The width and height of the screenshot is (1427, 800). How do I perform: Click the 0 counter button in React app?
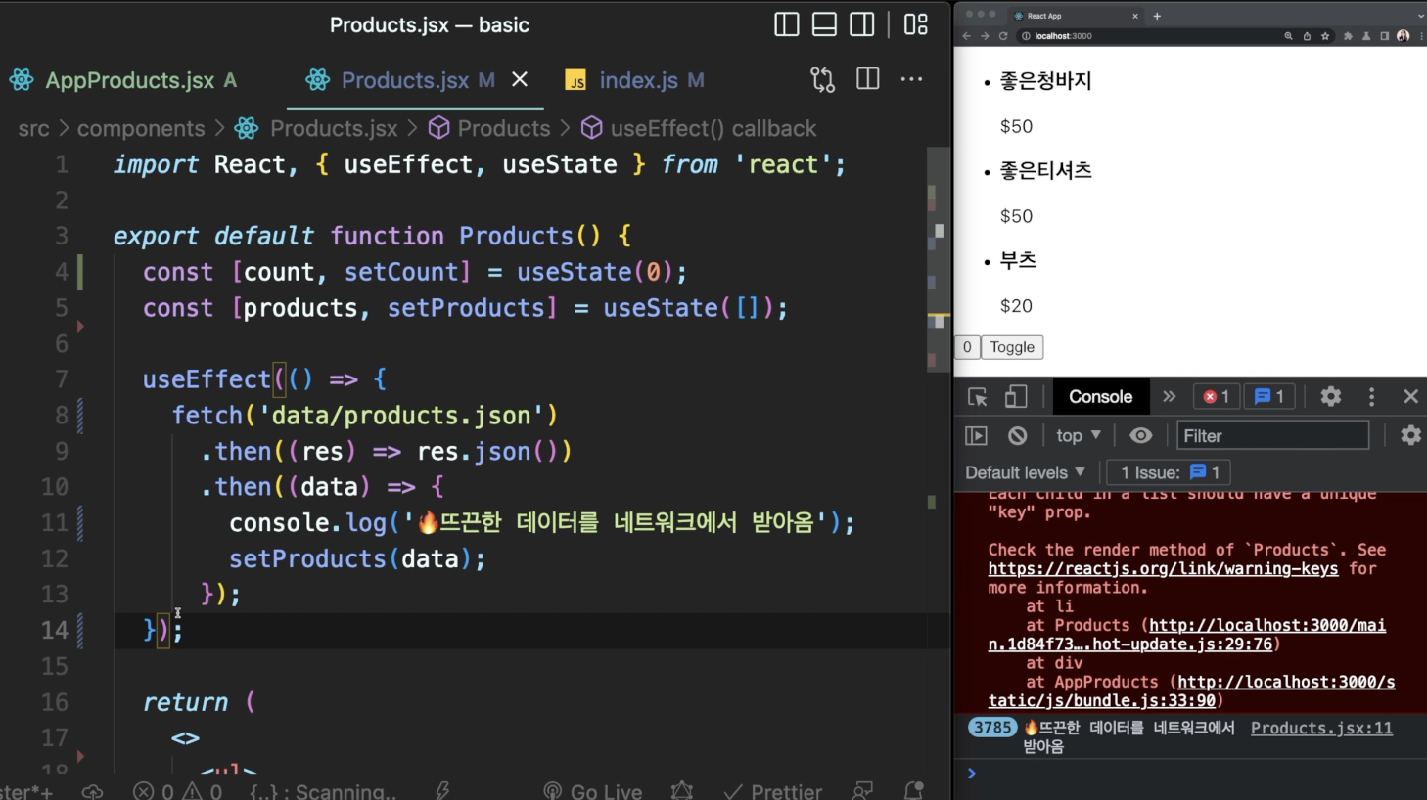[967, 347]
